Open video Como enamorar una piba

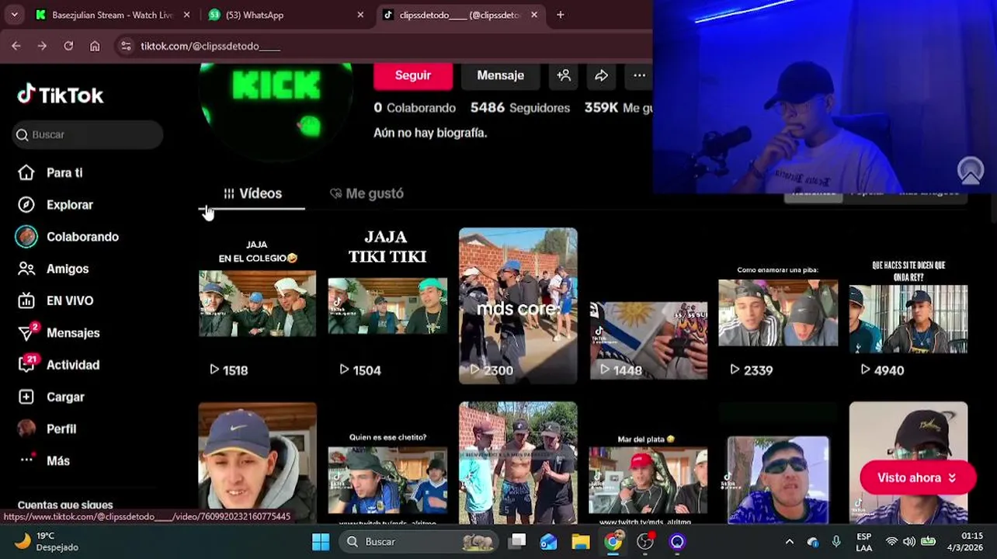778,305
